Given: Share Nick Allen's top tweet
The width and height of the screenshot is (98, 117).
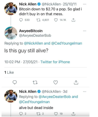Looking at the screenshot, I should click(73, 20).
